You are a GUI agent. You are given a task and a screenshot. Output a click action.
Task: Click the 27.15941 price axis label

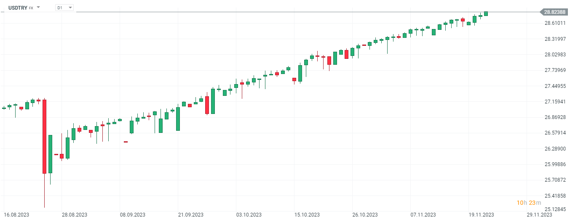(x=555, y=102)
